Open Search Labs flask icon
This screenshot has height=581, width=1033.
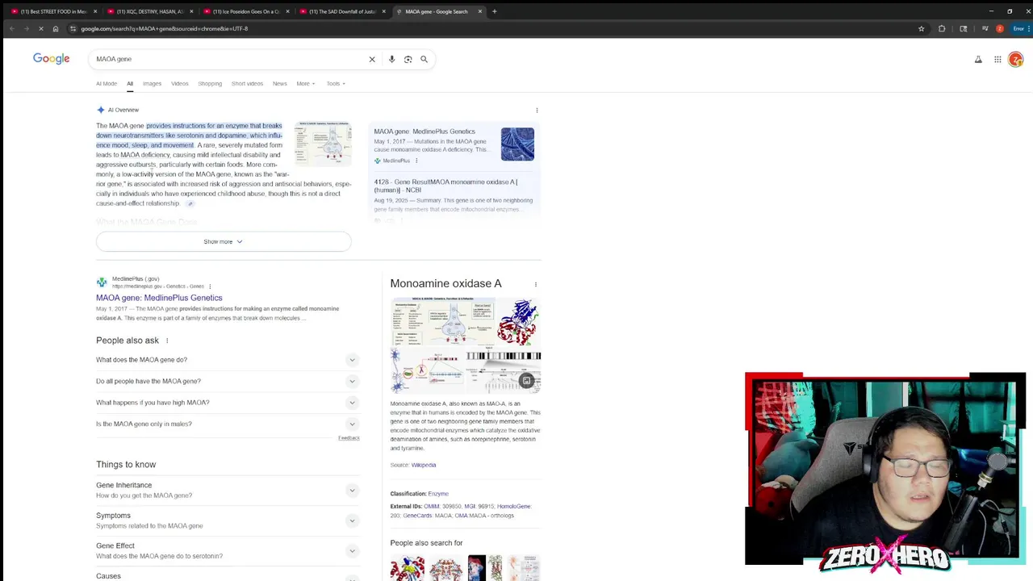tap(978, 59)
